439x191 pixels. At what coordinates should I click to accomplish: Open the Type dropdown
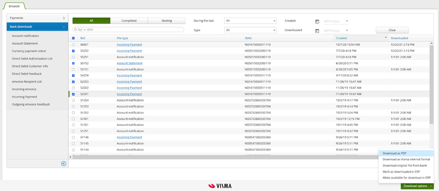(x=250, y=30)
